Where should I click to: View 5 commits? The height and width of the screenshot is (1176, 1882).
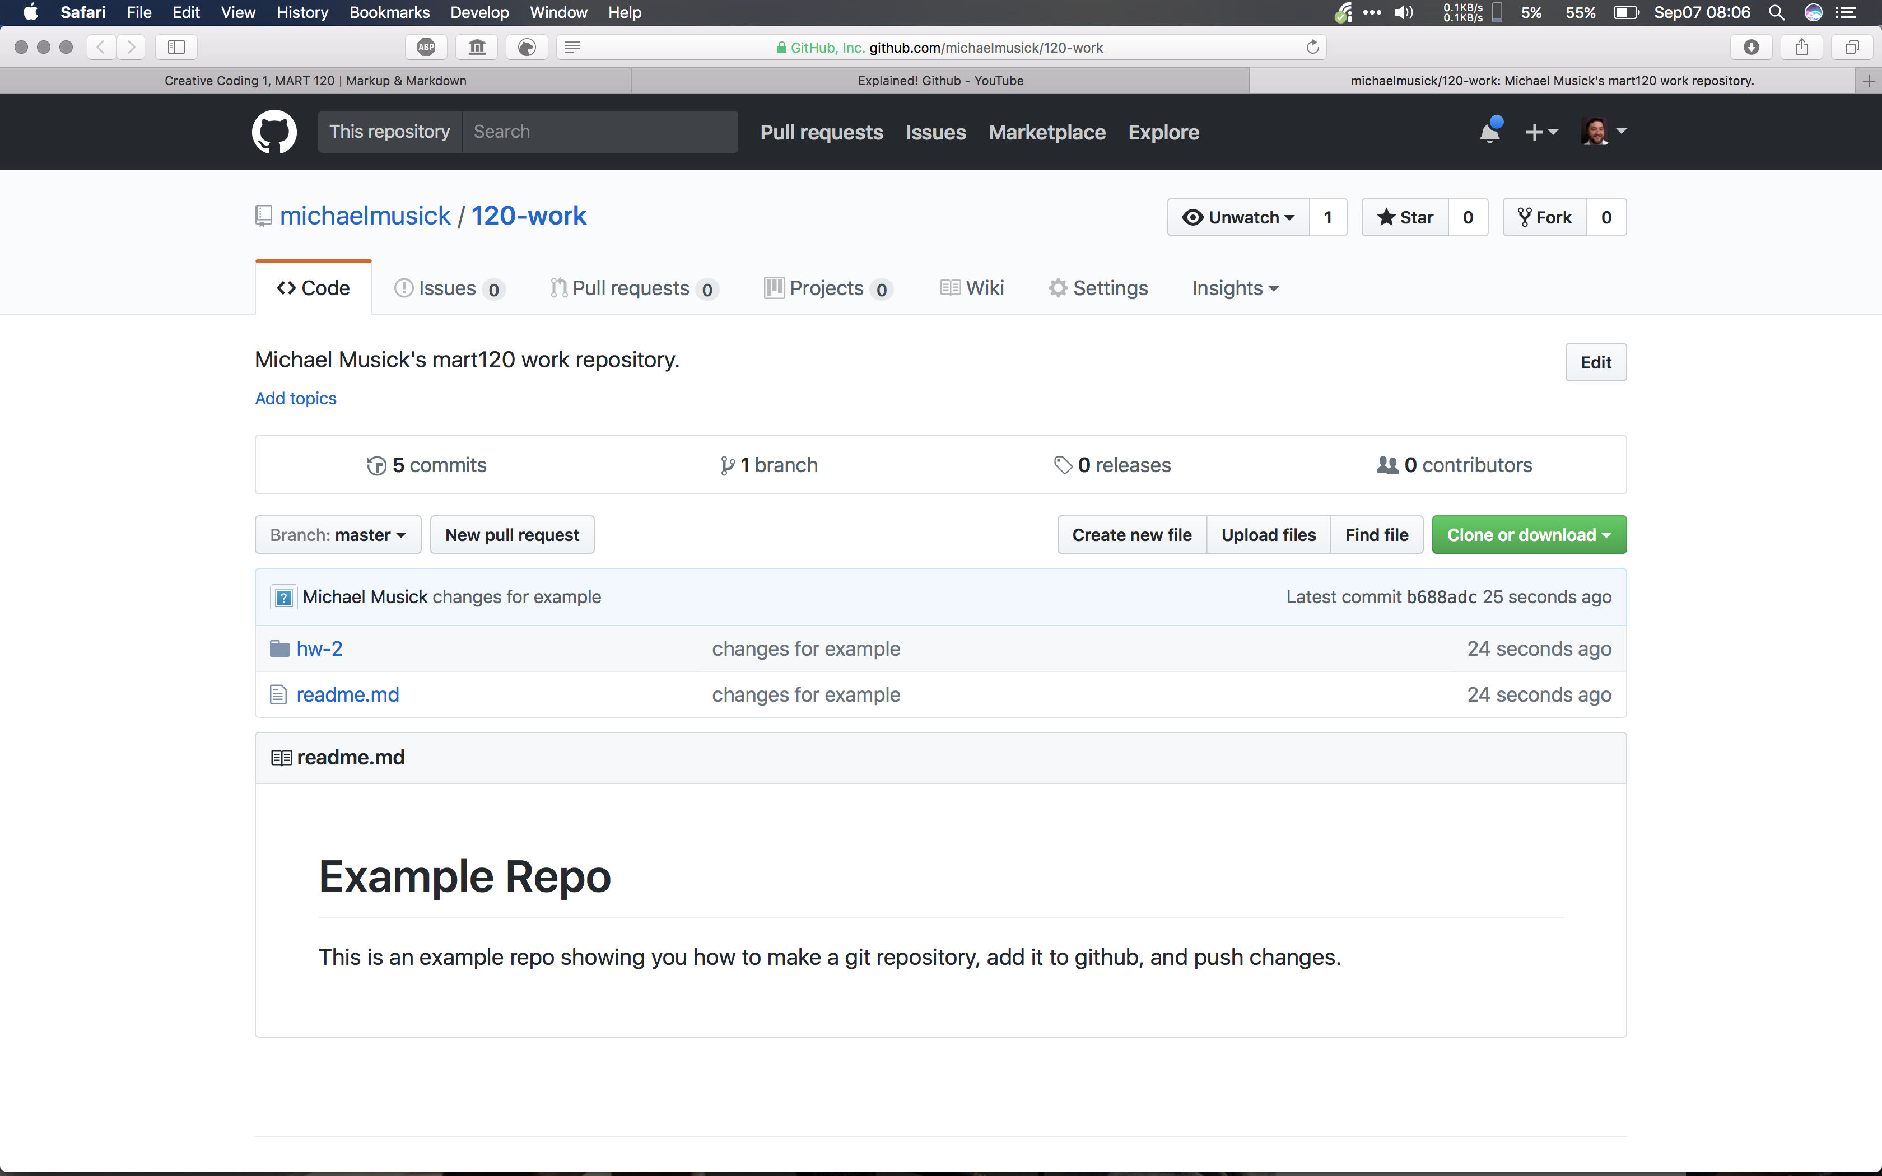click(427, 465)
